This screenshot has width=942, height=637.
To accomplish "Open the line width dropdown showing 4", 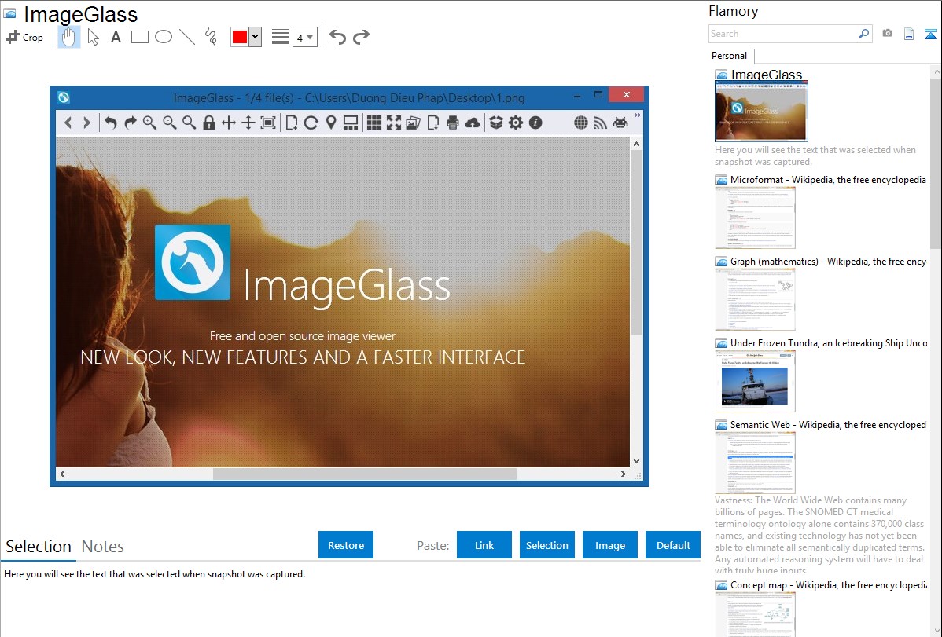I will click(305, 37).
